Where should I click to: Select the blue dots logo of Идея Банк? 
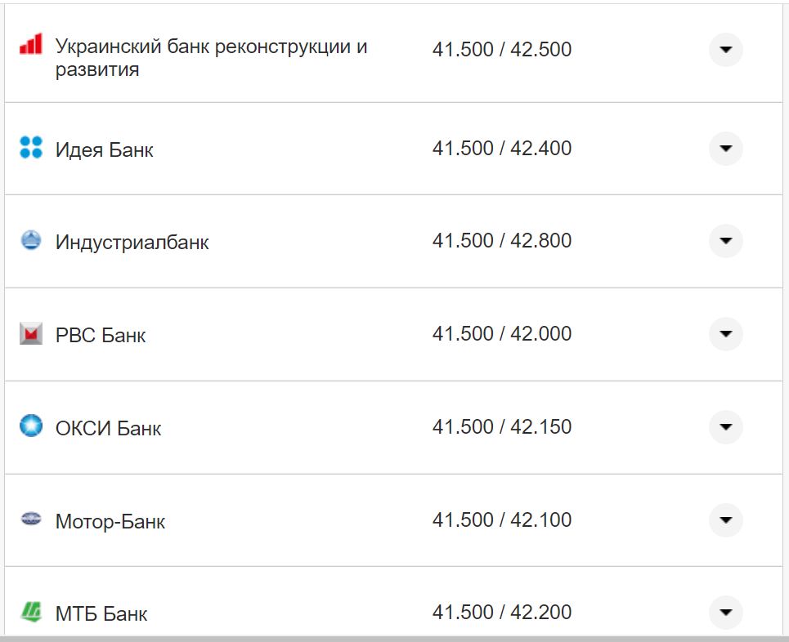(31, 149)
